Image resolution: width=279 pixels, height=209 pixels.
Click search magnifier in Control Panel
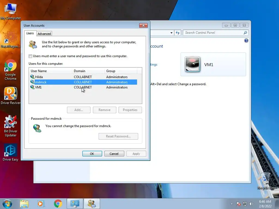tap(245, 33)
